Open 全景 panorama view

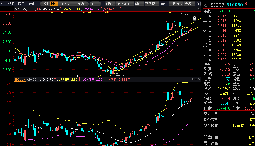pyautogui.click(x=31, y=4)
